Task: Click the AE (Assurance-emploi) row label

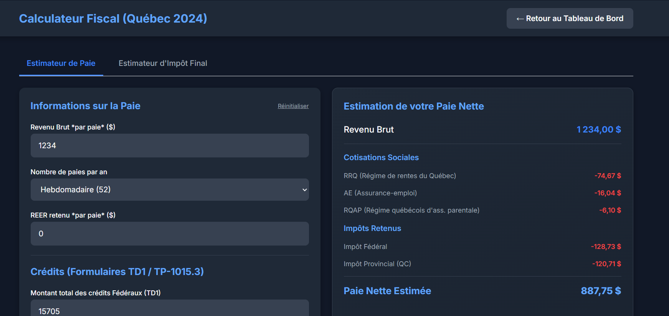Action: pyautogui.click(x=380, y=193)
